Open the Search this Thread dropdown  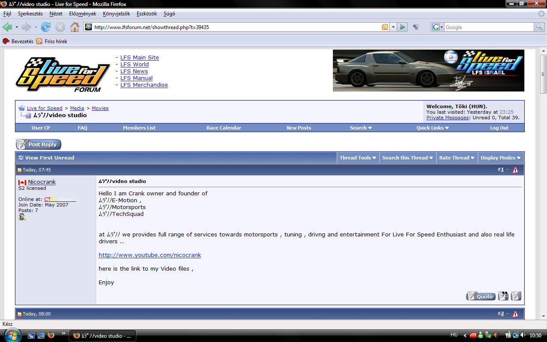408,158
